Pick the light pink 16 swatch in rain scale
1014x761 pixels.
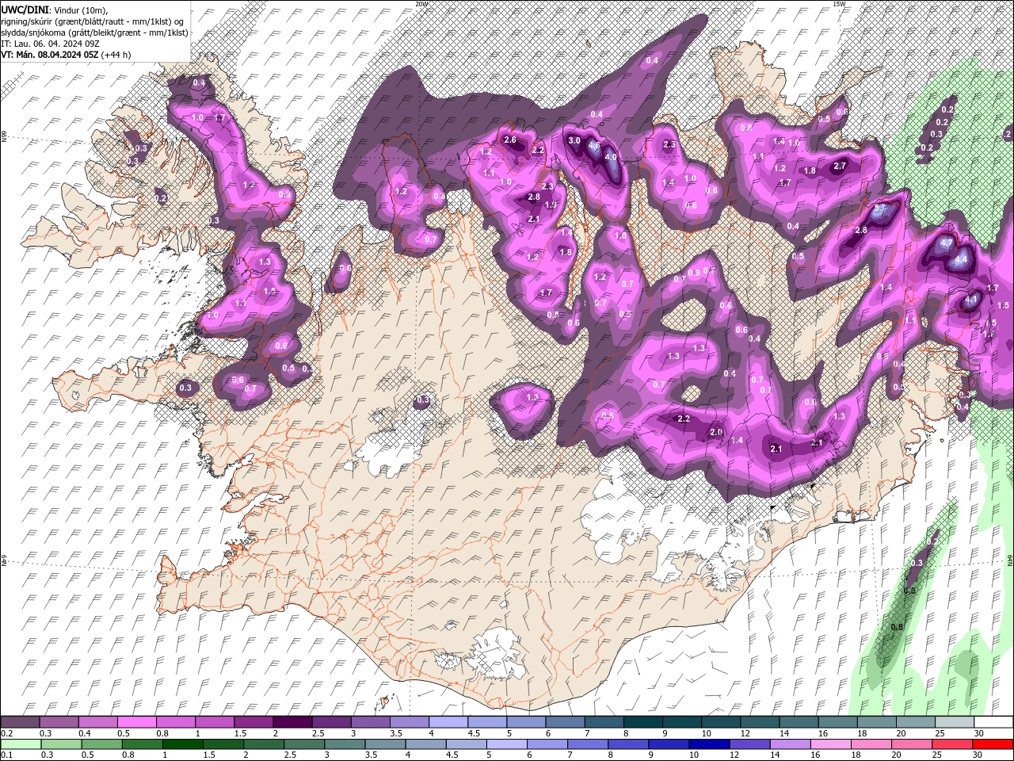click(x=830, y=744)
